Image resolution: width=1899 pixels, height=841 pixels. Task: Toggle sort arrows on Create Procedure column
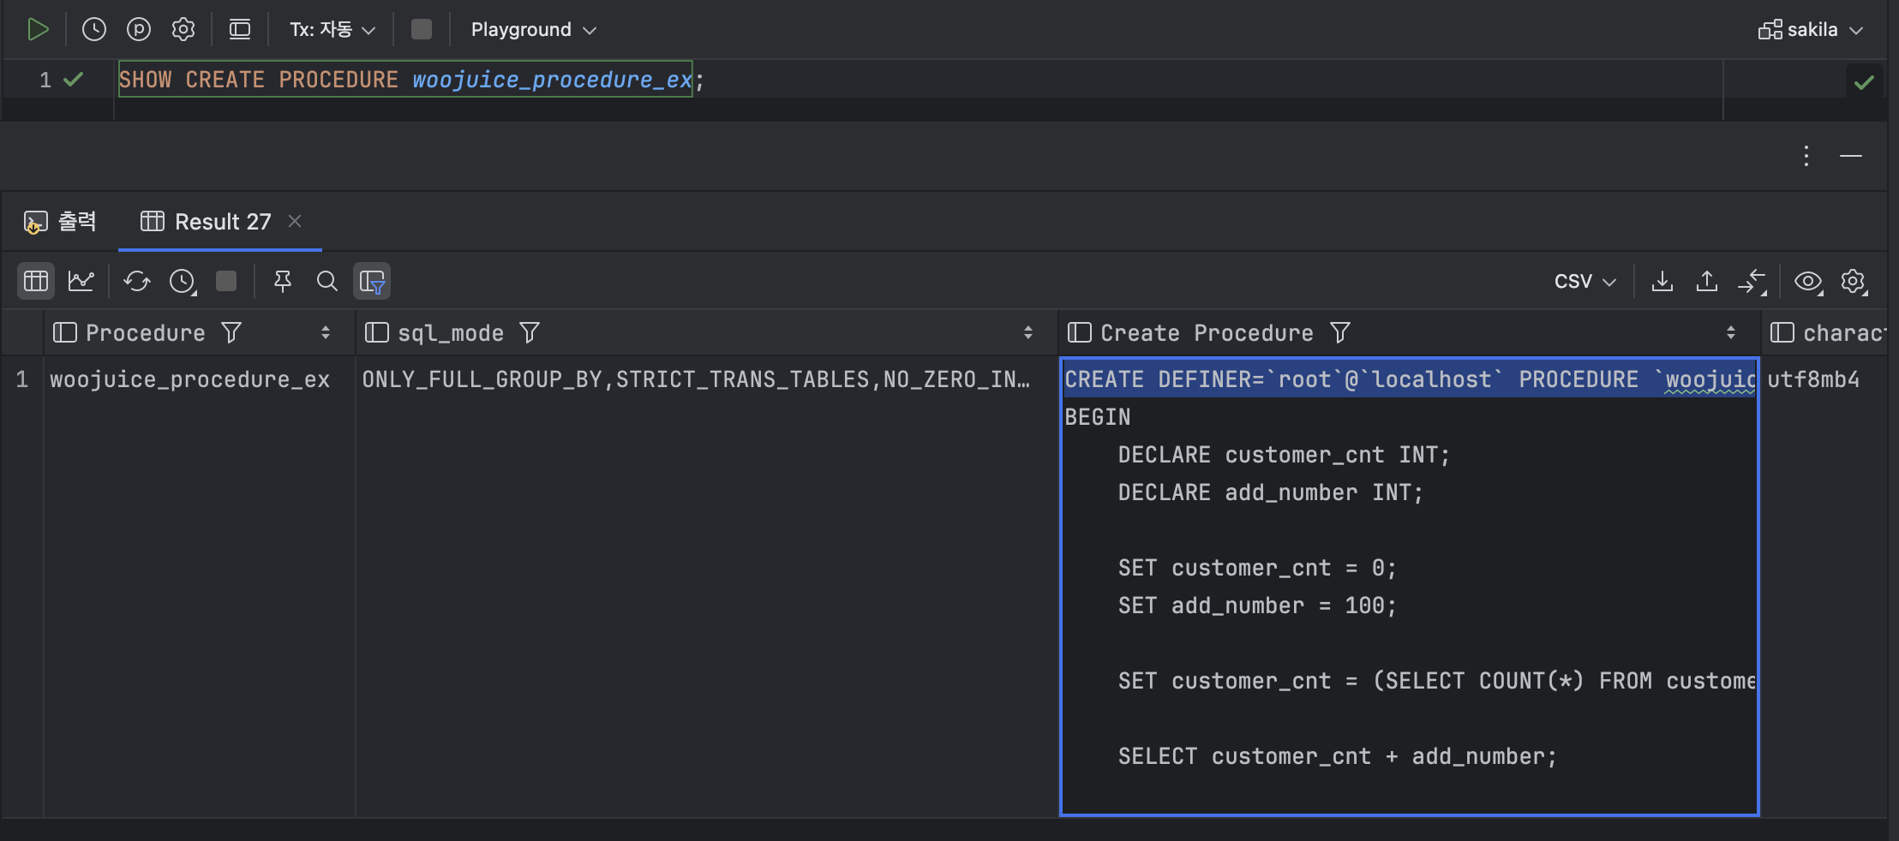point(1731,332)
